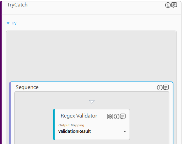The image size is (183, 144).
Task: Click the teal Regex Validator side bar
Action: pos(54,124)
